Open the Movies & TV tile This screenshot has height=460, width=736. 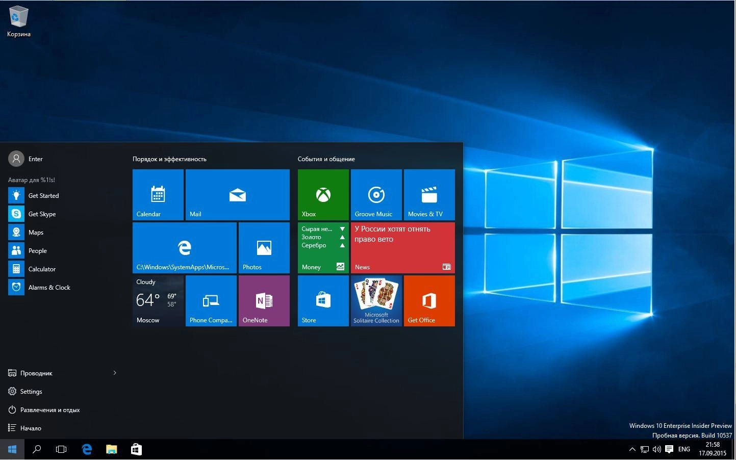(429, 195)
